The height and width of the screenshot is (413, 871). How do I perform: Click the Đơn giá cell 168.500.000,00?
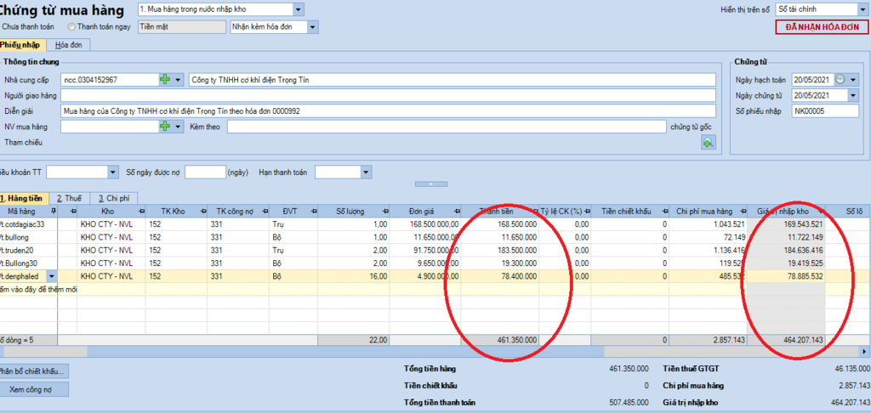[x=425, y=224]
